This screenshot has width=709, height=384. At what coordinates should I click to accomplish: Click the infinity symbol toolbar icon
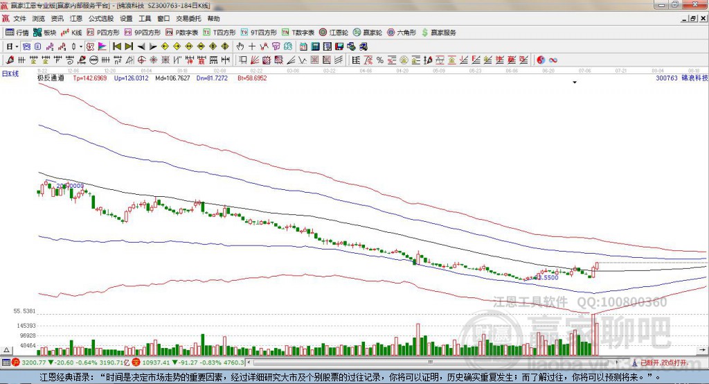click(553, 60)
